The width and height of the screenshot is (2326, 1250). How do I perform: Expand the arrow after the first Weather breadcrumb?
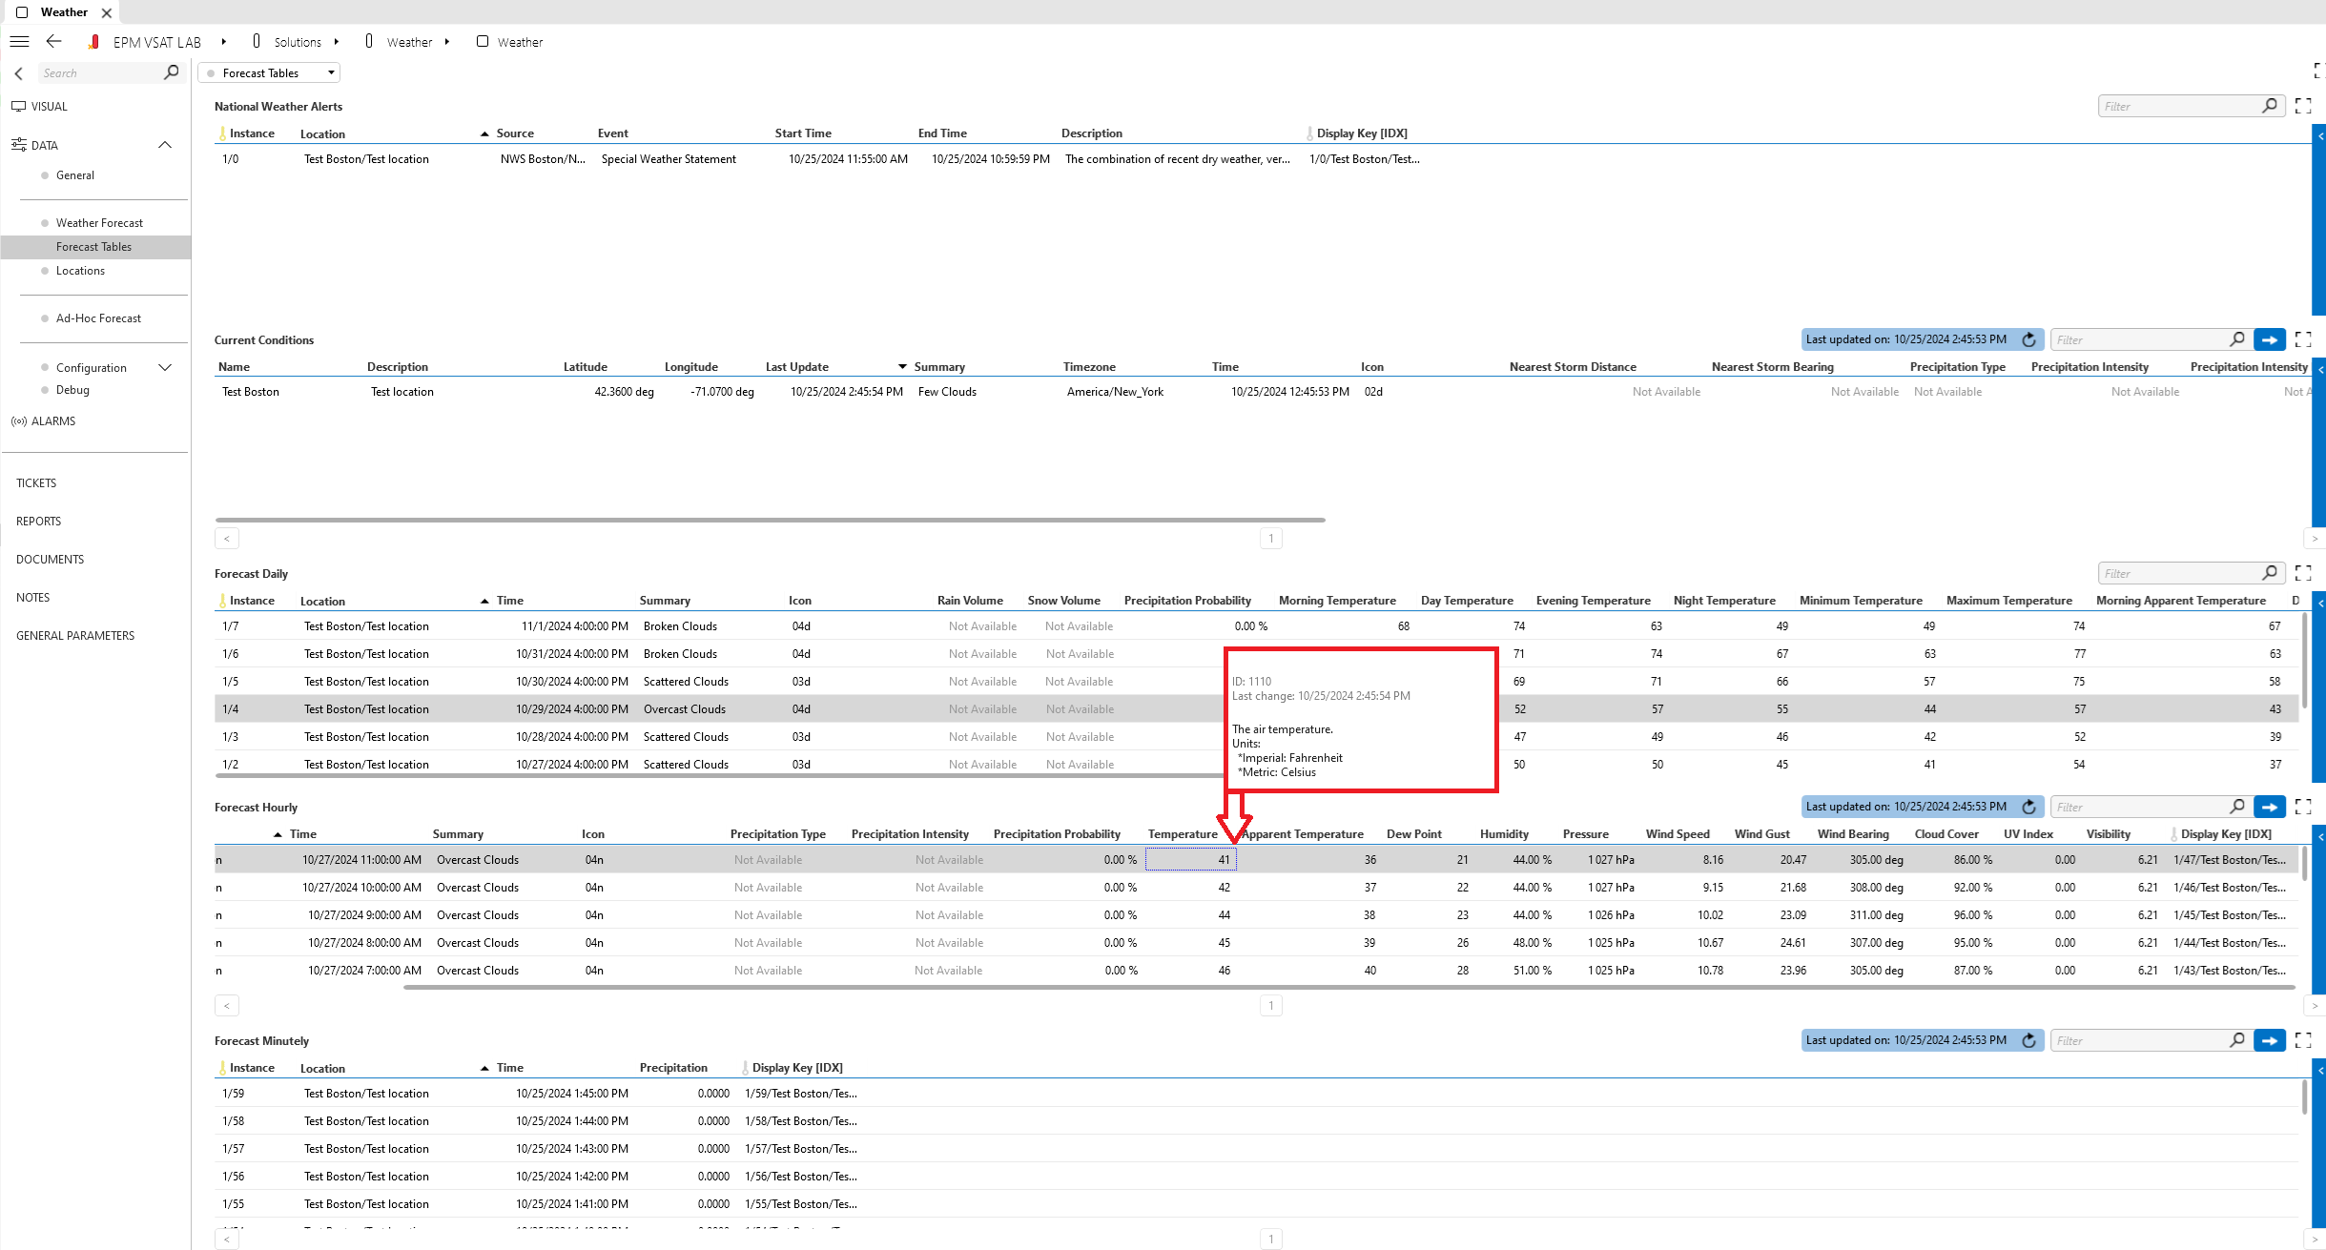(x=446, y=42)
